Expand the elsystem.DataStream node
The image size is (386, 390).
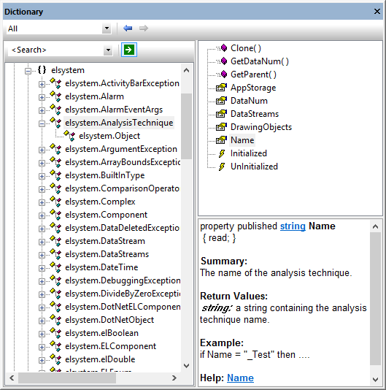point(42,242)
